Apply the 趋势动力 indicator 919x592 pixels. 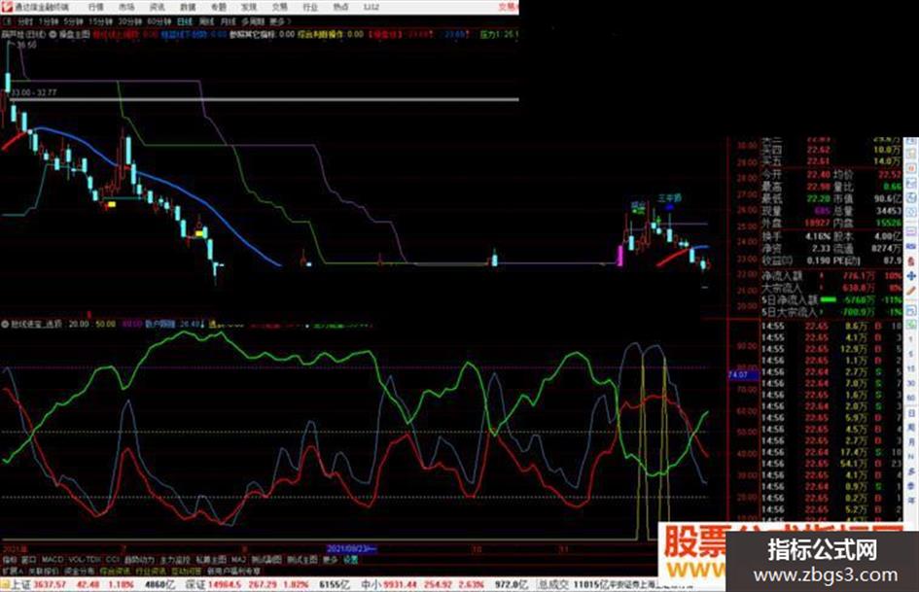(139, 560)
